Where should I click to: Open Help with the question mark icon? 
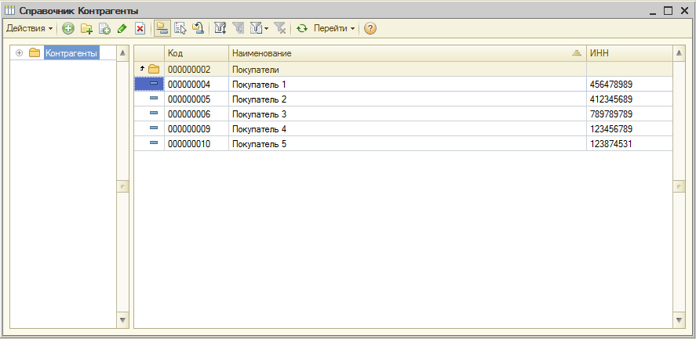click(x=370, y=28)
